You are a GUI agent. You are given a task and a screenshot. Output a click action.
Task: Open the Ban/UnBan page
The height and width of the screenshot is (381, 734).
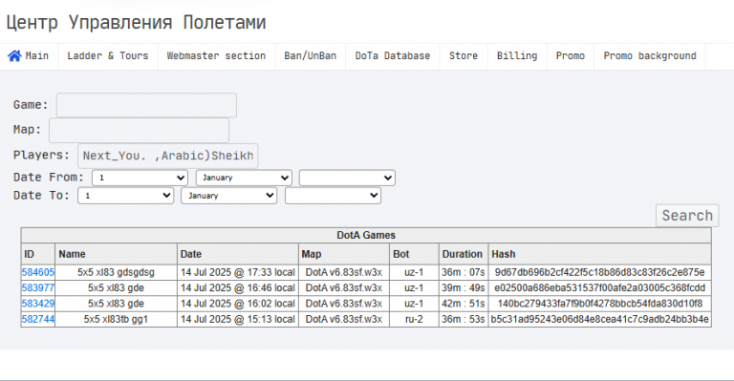pos(311,56)
